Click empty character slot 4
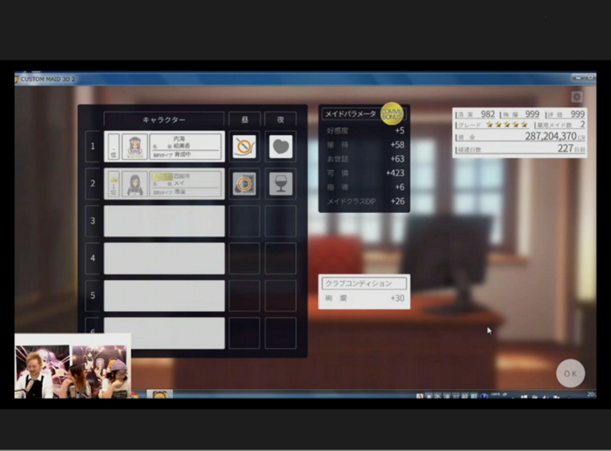 (164, 258)
